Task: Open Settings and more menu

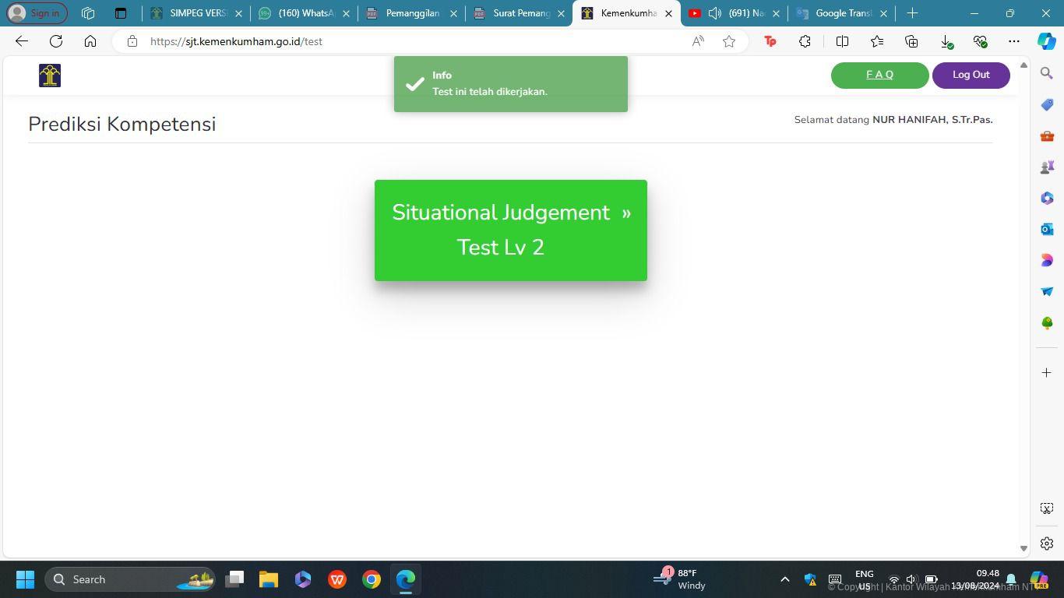Action: point(1013,41)
